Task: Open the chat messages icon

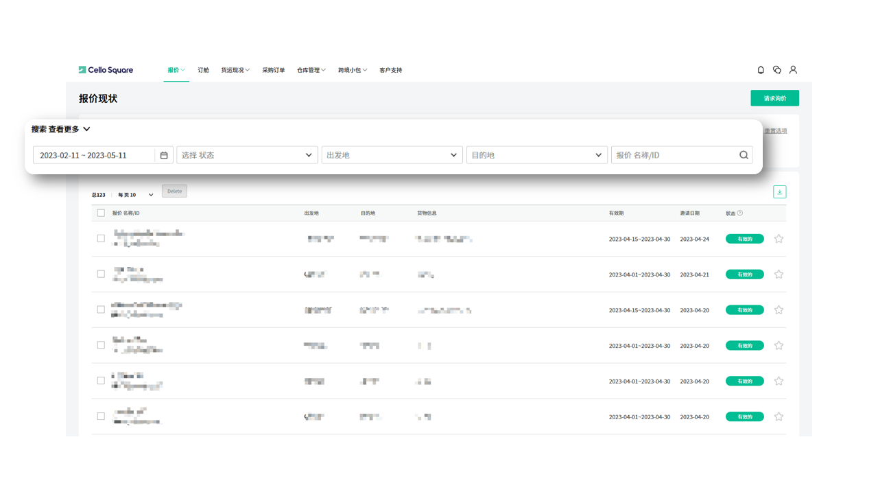Action: tap(777, 70)
